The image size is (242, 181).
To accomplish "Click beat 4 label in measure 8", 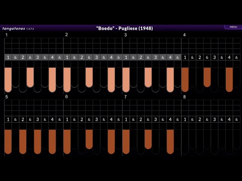I will [x=229, y=120].
